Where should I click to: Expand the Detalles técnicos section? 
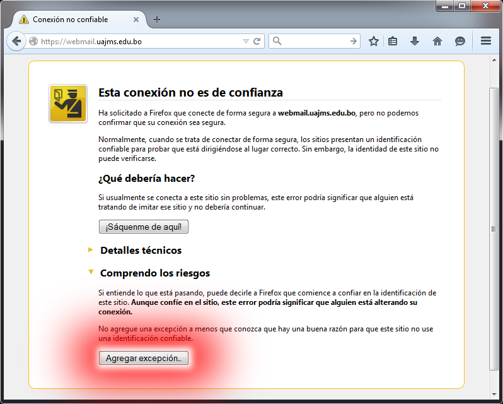click(141, 250)
